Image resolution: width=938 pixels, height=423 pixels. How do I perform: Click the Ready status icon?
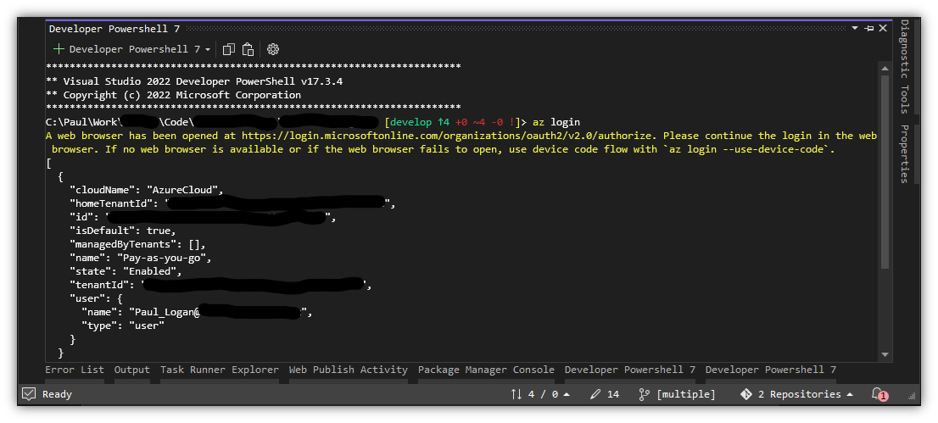tap(29, 394)
